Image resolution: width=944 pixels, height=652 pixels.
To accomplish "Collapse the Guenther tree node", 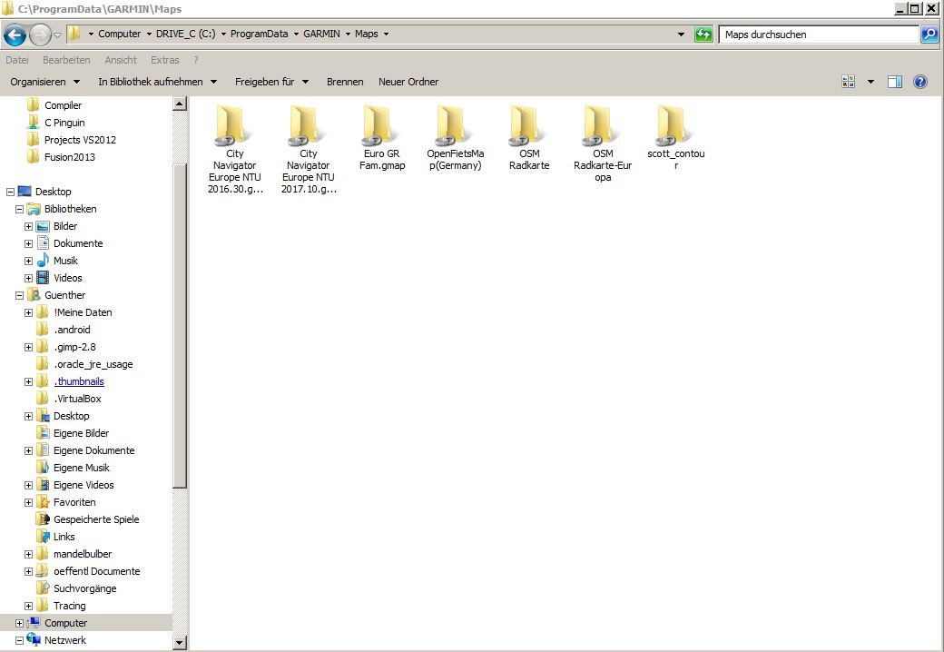I will (20, 295).
